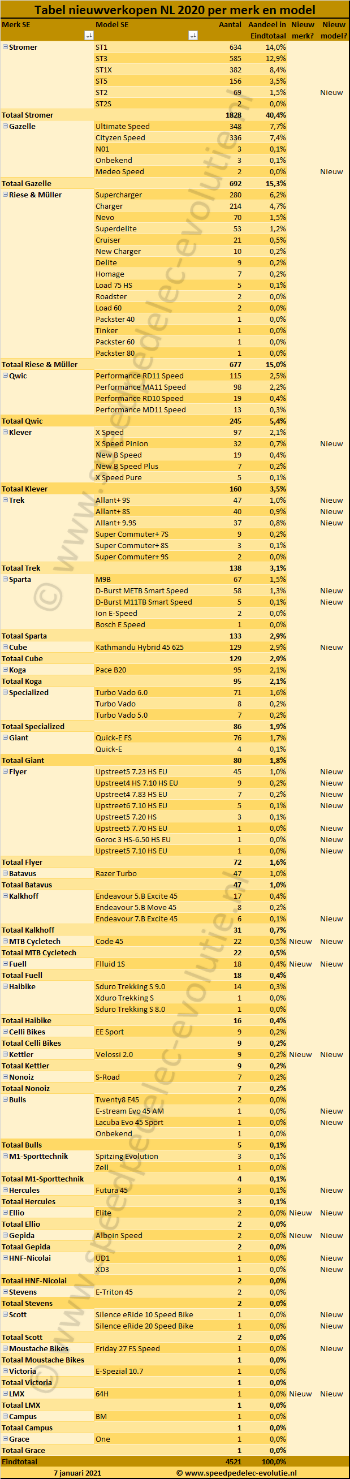Collapse the Klever brand group
This screenshot has height=1479, width=350.
(5, 432)
